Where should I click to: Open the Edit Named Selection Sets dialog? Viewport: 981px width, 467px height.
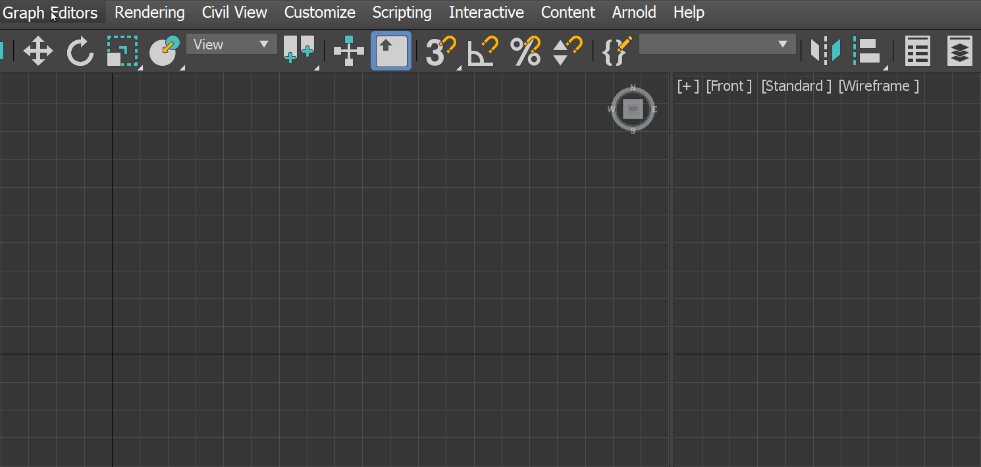616,50
